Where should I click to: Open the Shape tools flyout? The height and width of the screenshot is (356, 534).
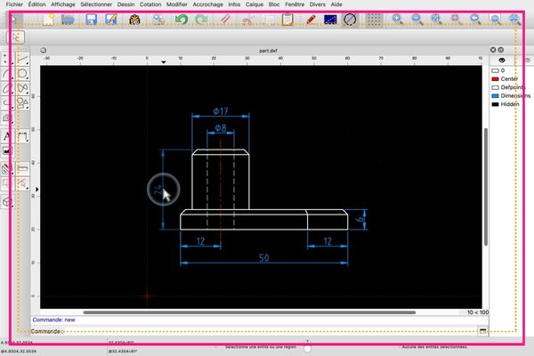tap(22, 103)
